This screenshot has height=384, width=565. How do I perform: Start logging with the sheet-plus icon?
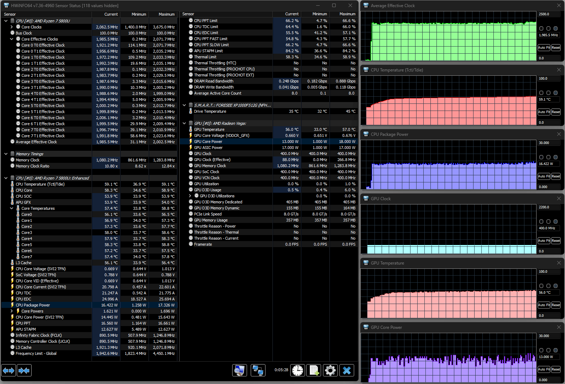[x=314, y=370]
